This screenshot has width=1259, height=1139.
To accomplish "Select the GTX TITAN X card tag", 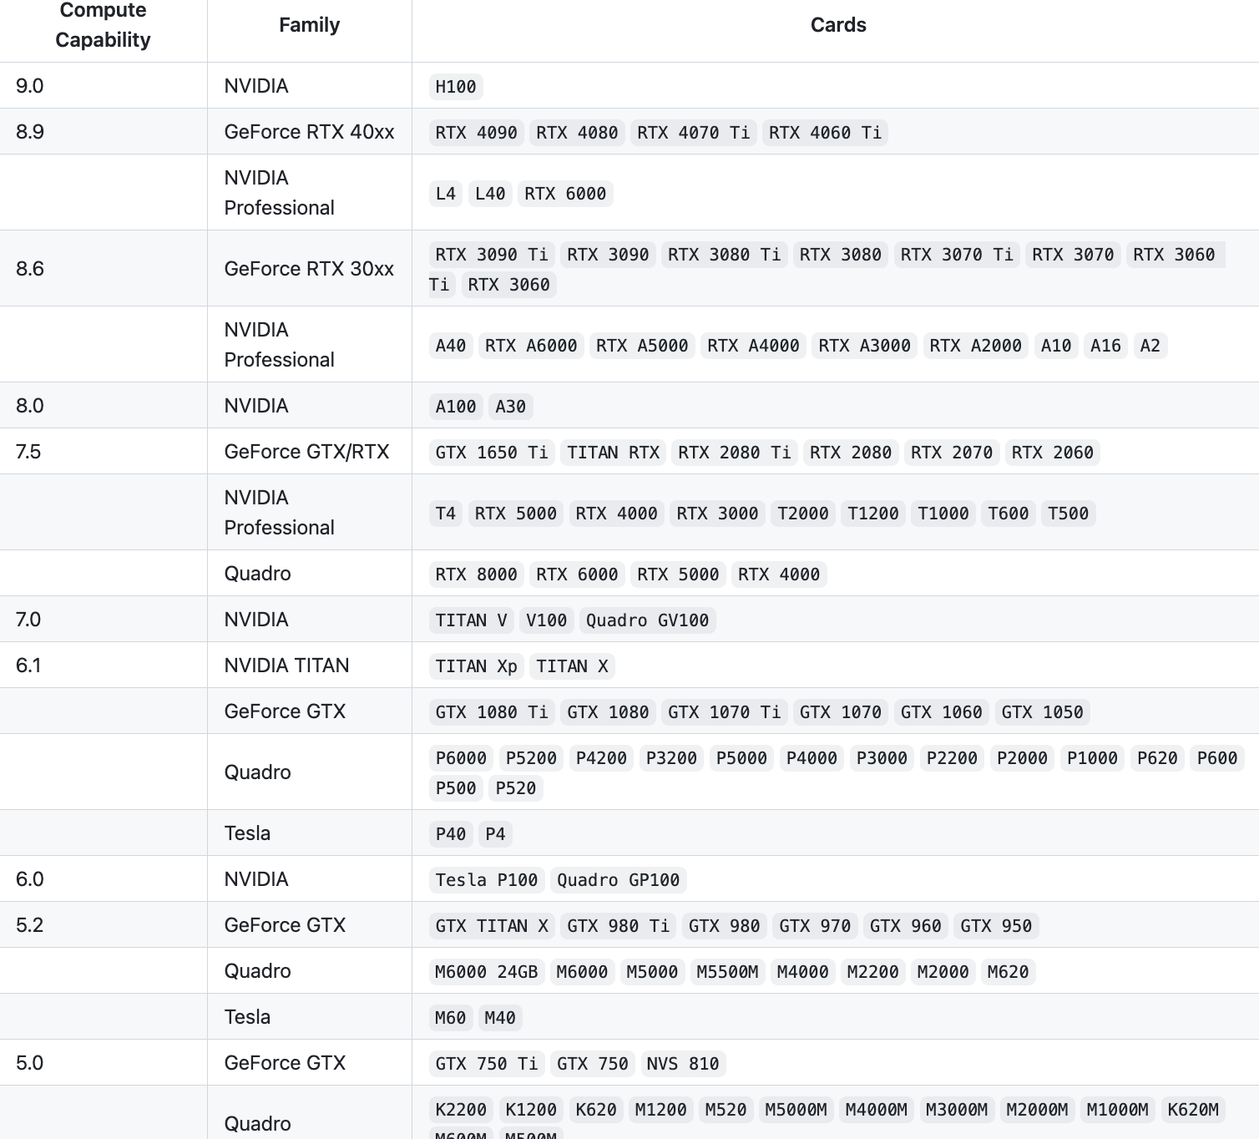I will (492, 926).
